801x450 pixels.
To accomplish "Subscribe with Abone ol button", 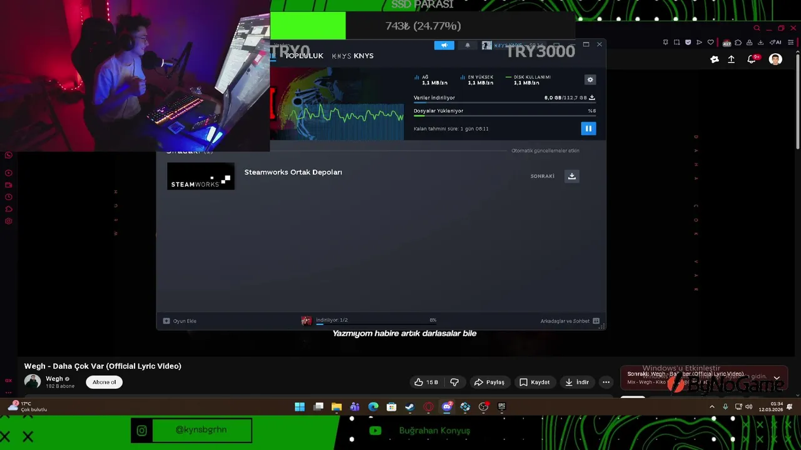I will [x=105, y=382].
